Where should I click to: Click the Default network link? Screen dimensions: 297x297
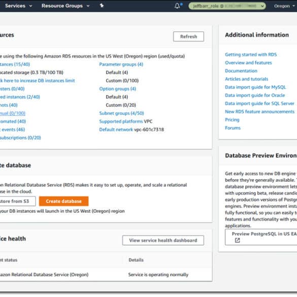[116, 129]
